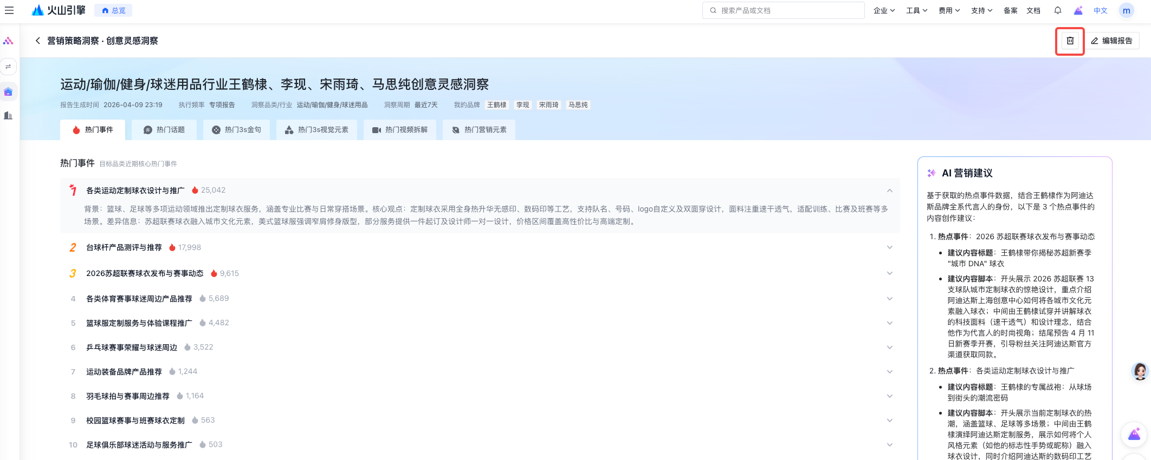Click the 乒乓球赛事荣耀与球迷周边 event title

[132, 347]
